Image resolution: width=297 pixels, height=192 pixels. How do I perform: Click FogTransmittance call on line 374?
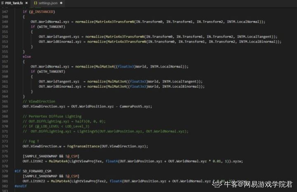[83, 146]
